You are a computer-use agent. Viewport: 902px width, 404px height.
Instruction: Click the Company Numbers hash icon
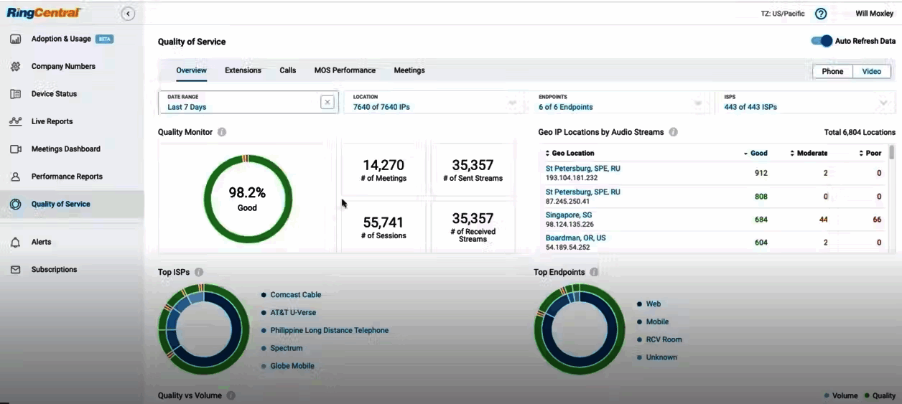click(15, 67)
